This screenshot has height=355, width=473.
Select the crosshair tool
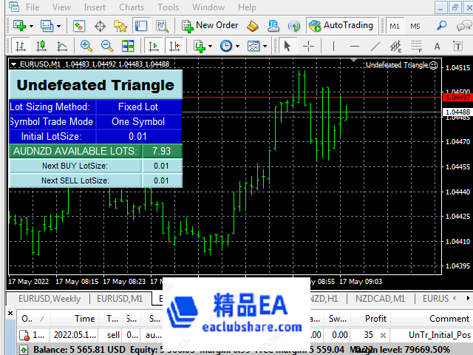[x=308, y=46]
